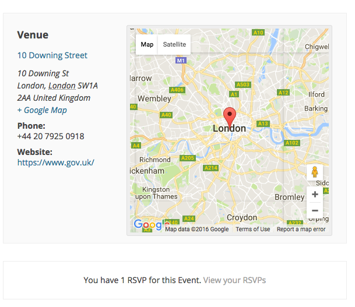This screenshot has height=307, width=355.
Task: Switch to Satellite view
Action: (x=174, y=44)
